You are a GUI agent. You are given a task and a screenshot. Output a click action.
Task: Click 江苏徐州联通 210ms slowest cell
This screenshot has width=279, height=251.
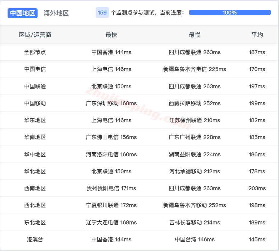pos(195,120)
